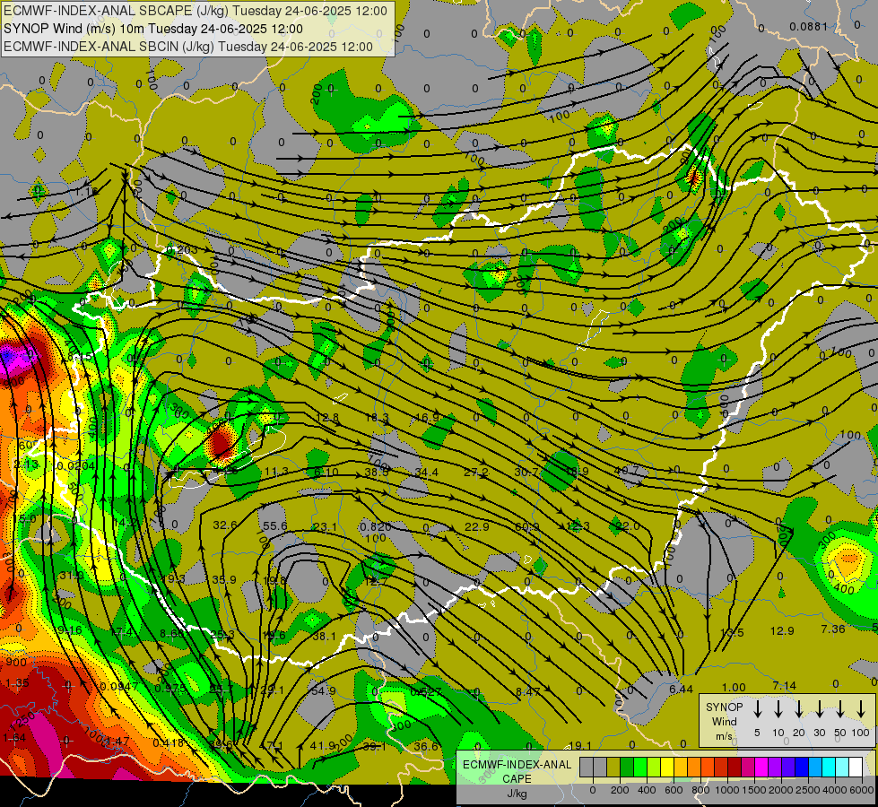Viewport: 878px width, 807px height.
Task: Click the 40.7 value on the map
Action: tap(627, 470)
